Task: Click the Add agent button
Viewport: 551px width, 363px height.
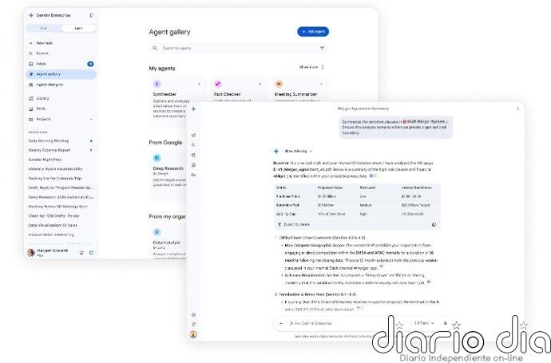Action: coord(313,32)
